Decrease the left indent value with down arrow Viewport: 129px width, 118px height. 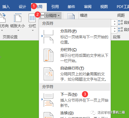point(115,24)
